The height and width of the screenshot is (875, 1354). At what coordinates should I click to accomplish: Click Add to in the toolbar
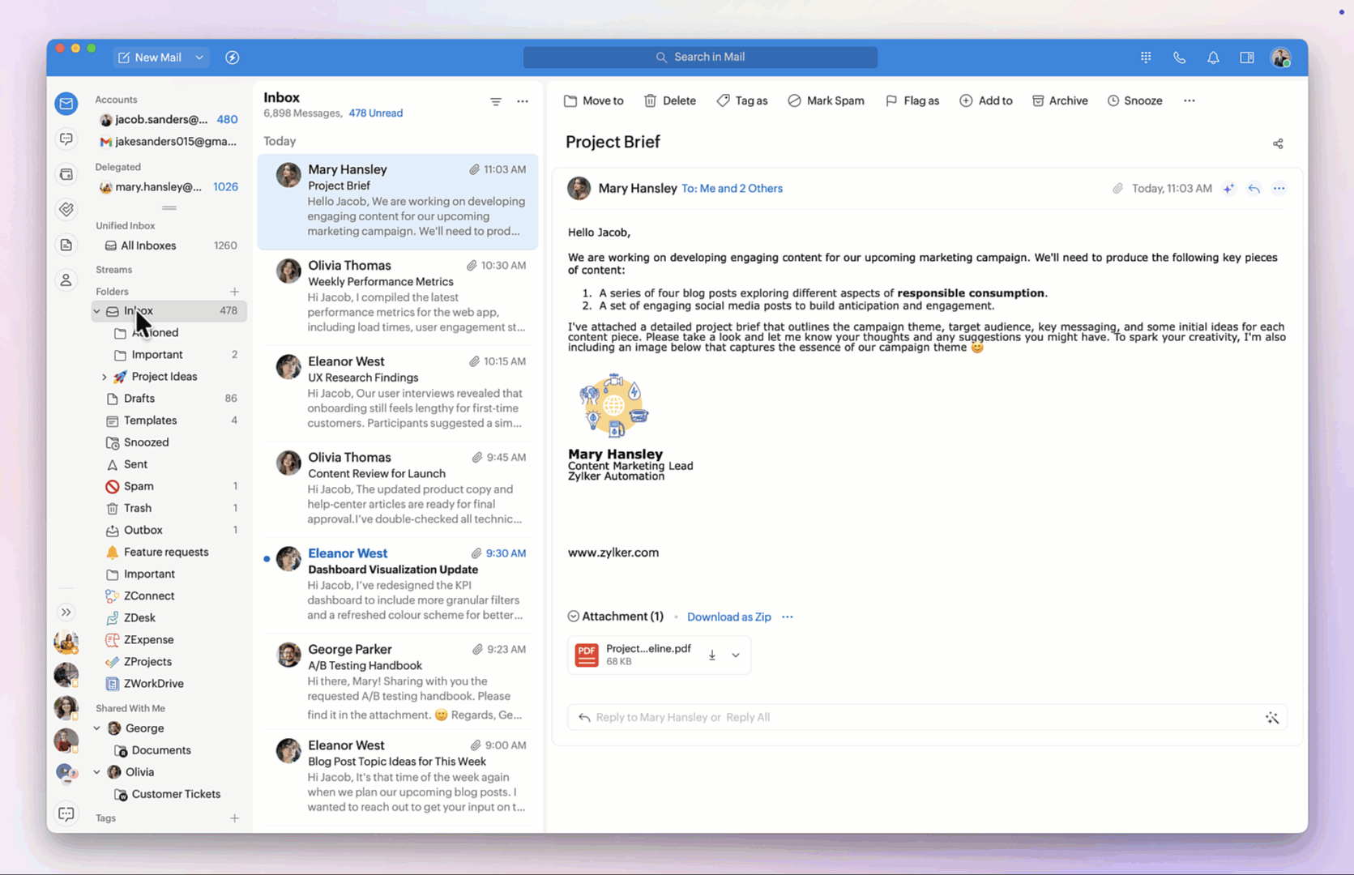tap(986, 101)
